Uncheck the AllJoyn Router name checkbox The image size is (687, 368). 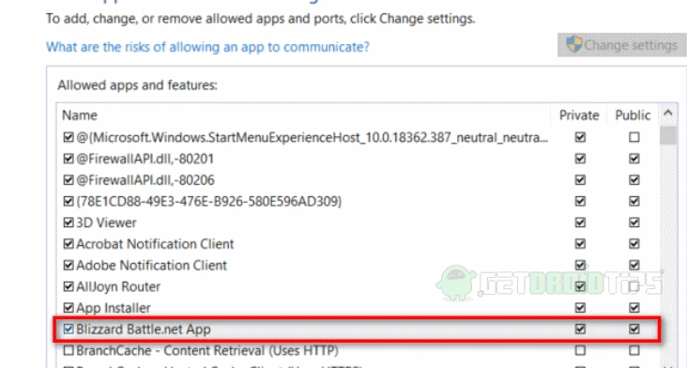(x=69, y=286)
